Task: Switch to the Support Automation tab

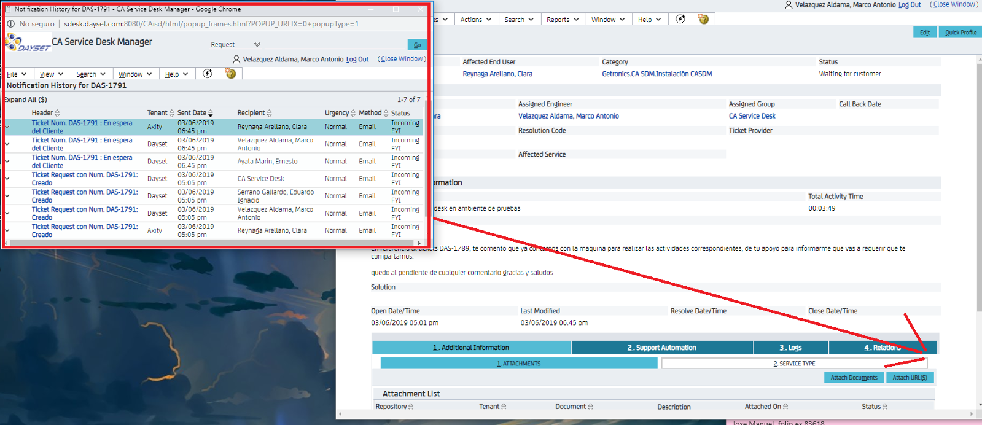Action: tap(662, 348)
